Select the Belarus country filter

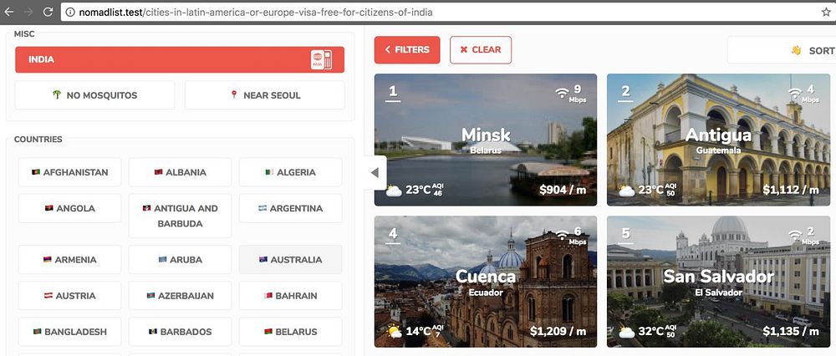[x=291, y=332]
